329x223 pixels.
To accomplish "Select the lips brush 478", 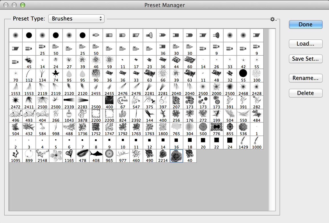I will (x=83, y=156).
